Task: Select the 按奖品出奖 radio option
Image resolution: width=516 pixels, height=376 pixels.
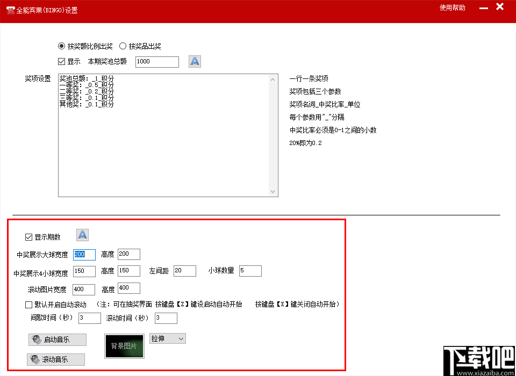Action: point(123,46)
